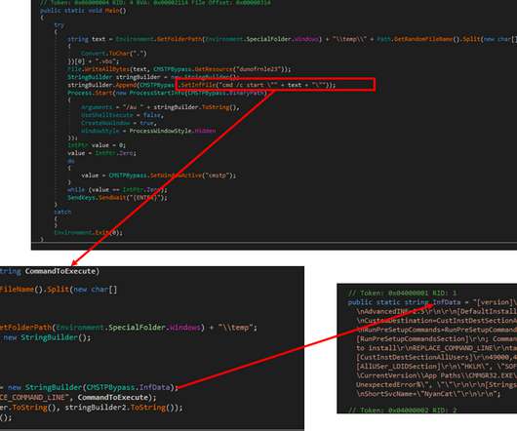
Task: Click the "RunPreSetupCommands=RunPreSetupCommand" line
Action: [436, 330]
